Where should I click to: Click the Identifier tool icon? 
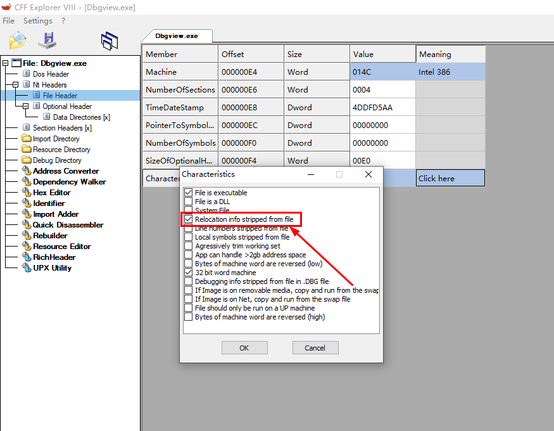tap(27, 203)
